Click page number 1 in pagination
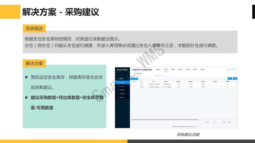This screenshot has width=255, height=143. pyautogui.click(x=215, y=122)
